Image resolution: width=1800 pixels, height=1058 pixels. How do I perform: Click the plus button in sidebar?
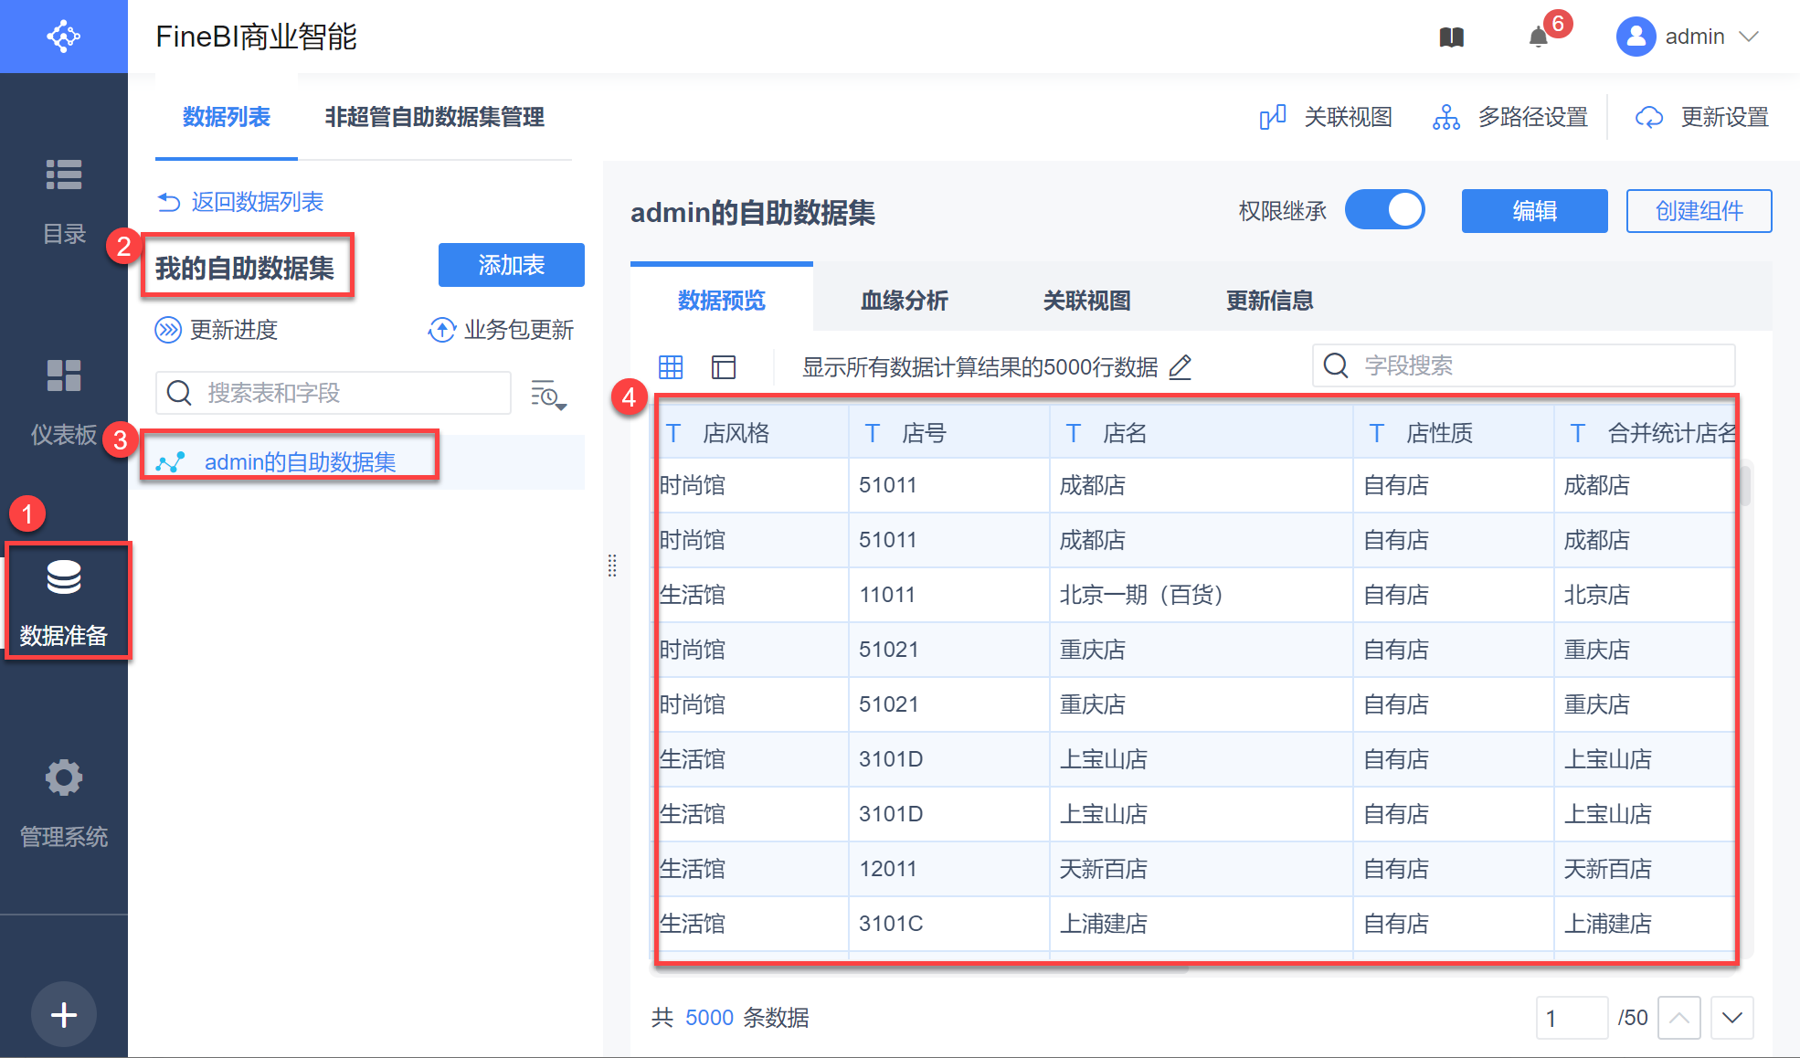[64, 1014]
